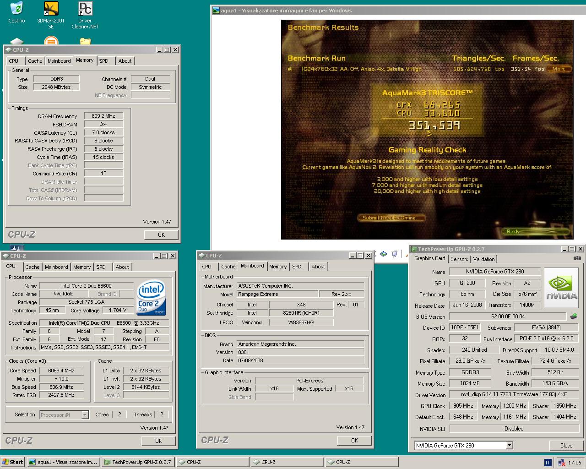This screenshot has height=469, width=586.
Task: Click the Rated FSB 2427.8 MHz value
Action: tap(61, 395)
